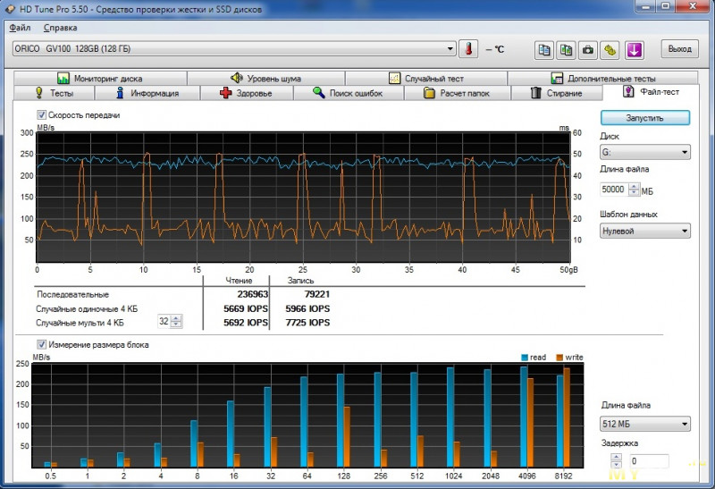Screen dimensions: 715x489
Task: Open the Здоровье tab with red cross
Action: (245, 93)
